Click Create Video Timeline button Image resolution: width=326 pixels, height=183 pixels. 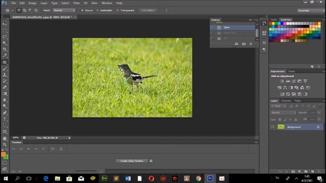(x=132, y=161)
